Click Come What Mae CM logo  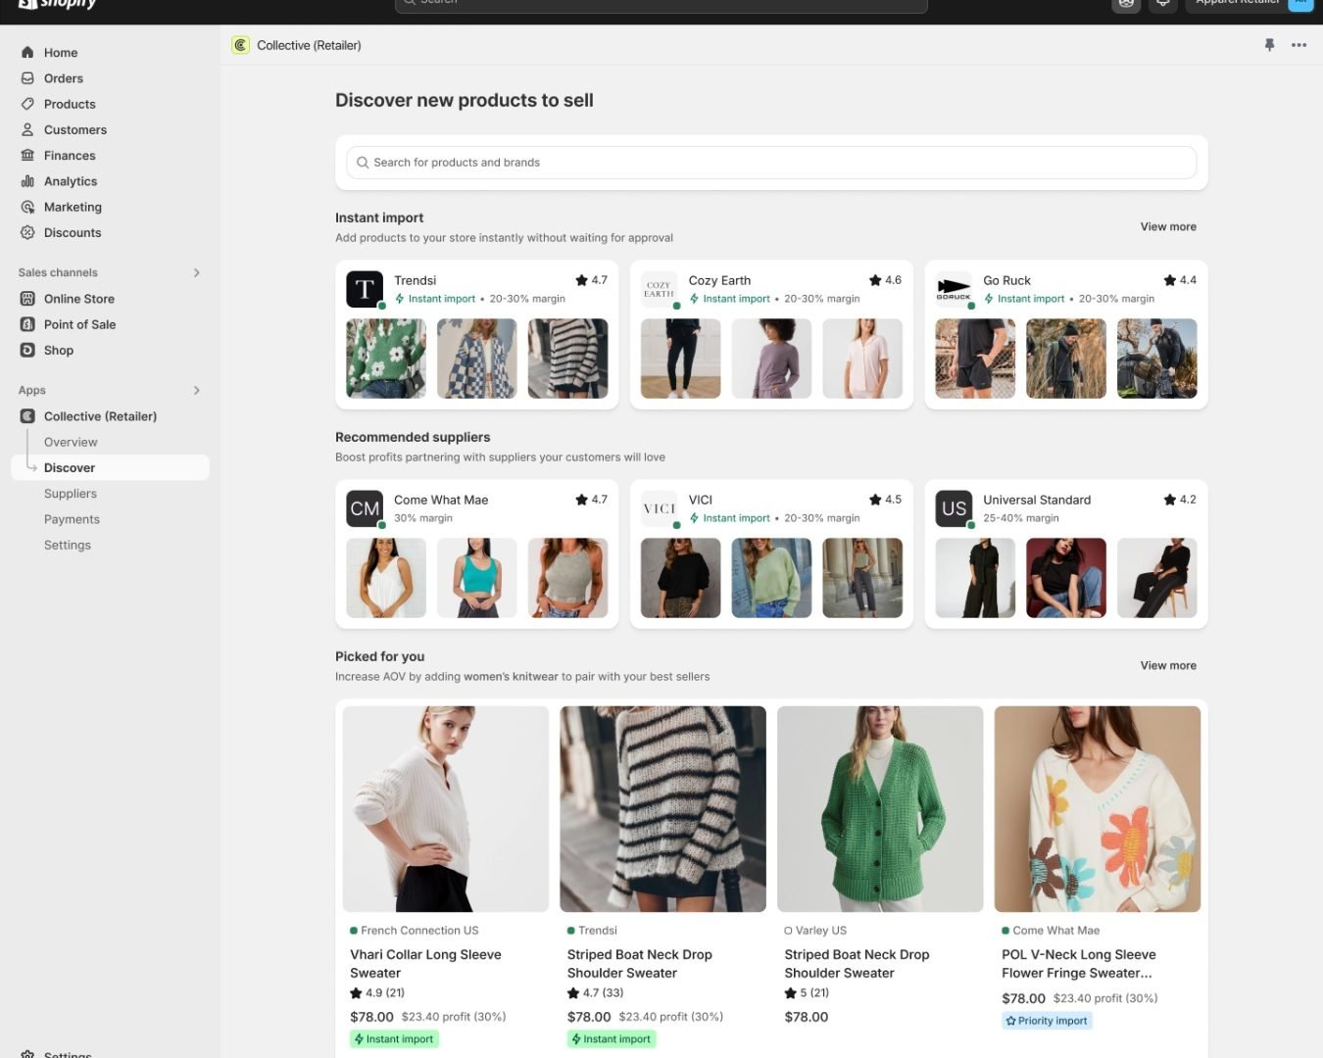point(365,508)
